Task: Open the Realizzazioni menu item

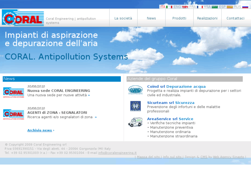Action: pyautogui.click(x=207, y=18)
